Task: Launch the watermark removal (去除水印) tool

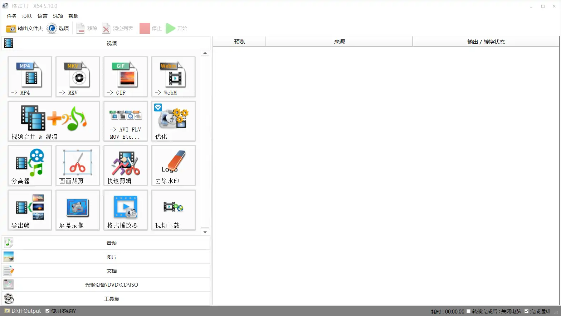Action: [x=174, y=166]
